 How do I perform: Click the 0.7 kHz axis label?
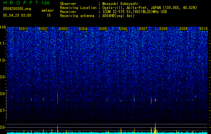click(3, 111)
